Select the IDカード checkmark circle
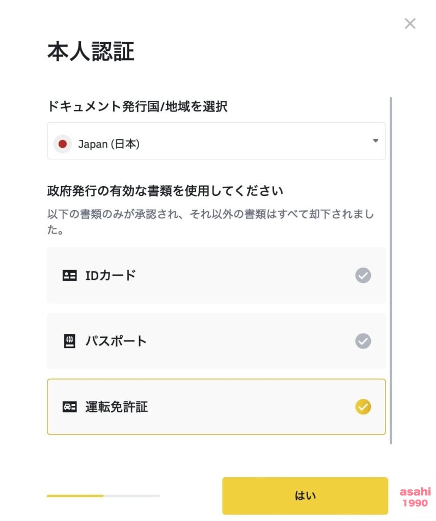Viewport: 436px width, 521px height. click(363, 275)
